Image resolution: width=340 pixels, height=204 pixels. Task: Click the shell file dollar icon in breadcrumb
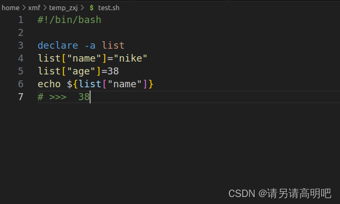click(92, 8)
